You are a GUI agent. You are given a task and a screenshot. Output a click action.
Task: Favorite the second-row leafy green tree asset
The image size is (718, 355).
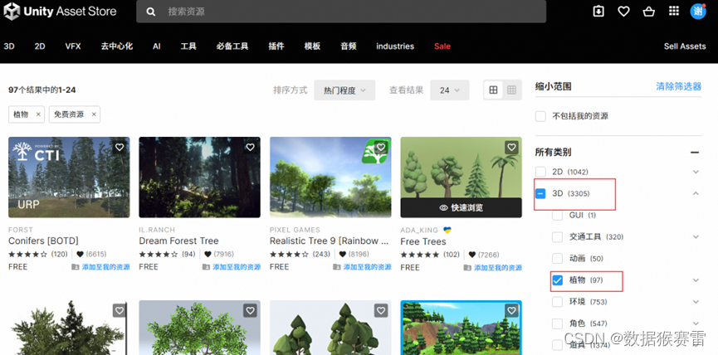coord(250,310)
